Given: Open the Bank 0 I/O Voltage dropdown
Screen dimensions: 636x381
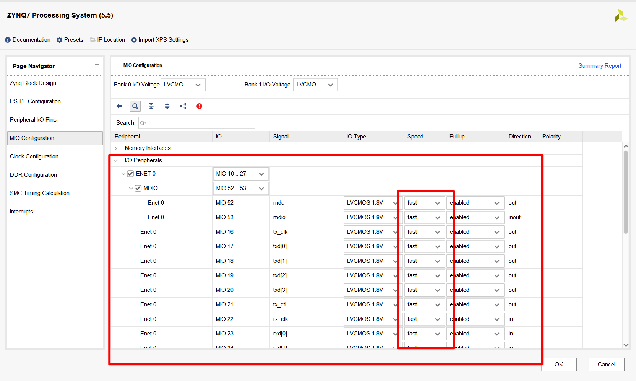Looking at the screenshot, I should pos(183,85).
